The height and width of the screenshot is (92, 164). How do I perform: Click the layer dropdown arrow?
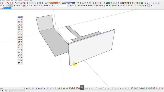click(68, 6)
